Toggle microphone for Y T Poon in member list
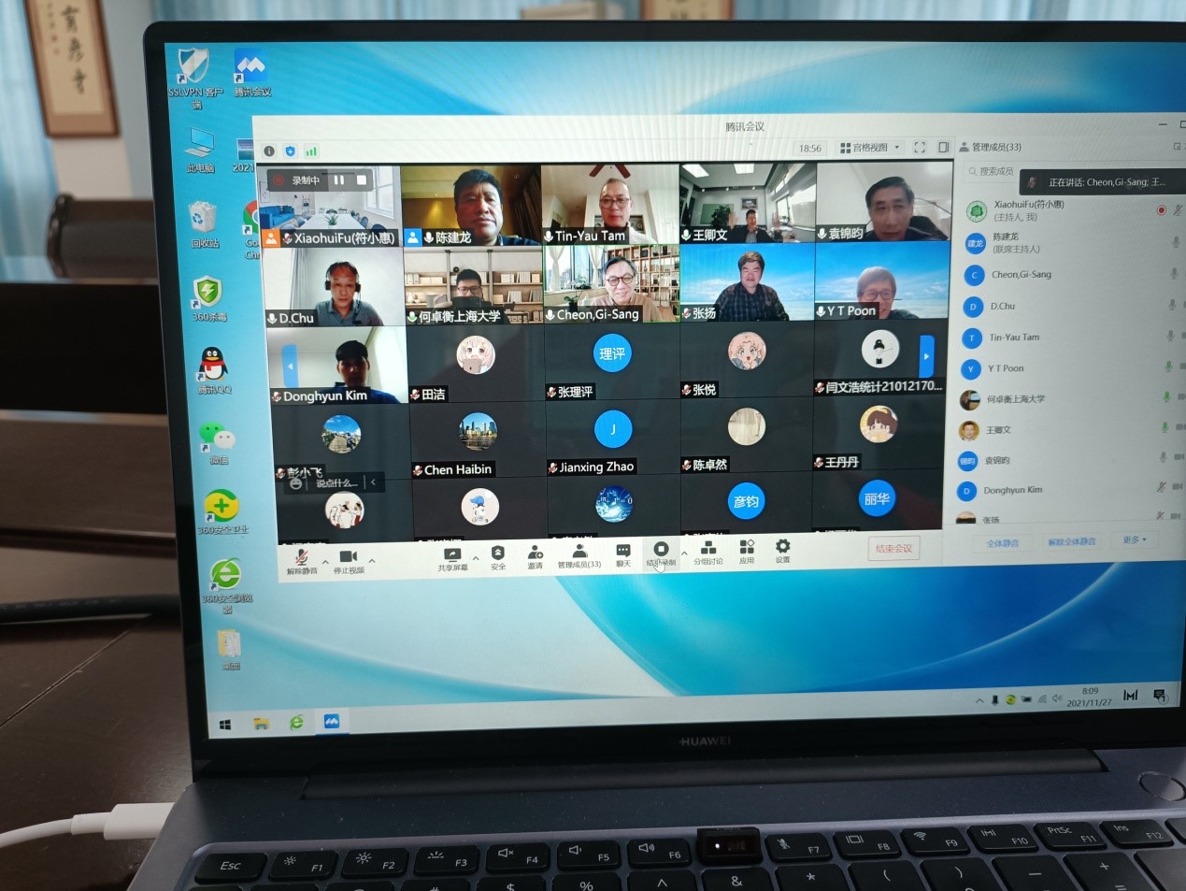This screenshot has width=1186, height=891. 1167,366
